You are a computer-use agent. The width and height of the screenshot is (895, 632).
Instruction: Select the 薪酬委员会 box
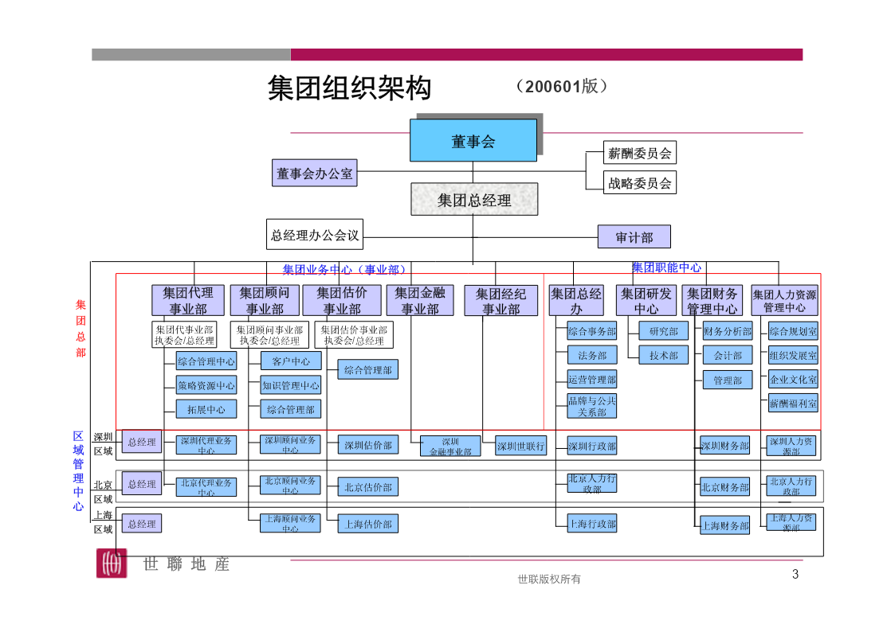pos(640,153)
